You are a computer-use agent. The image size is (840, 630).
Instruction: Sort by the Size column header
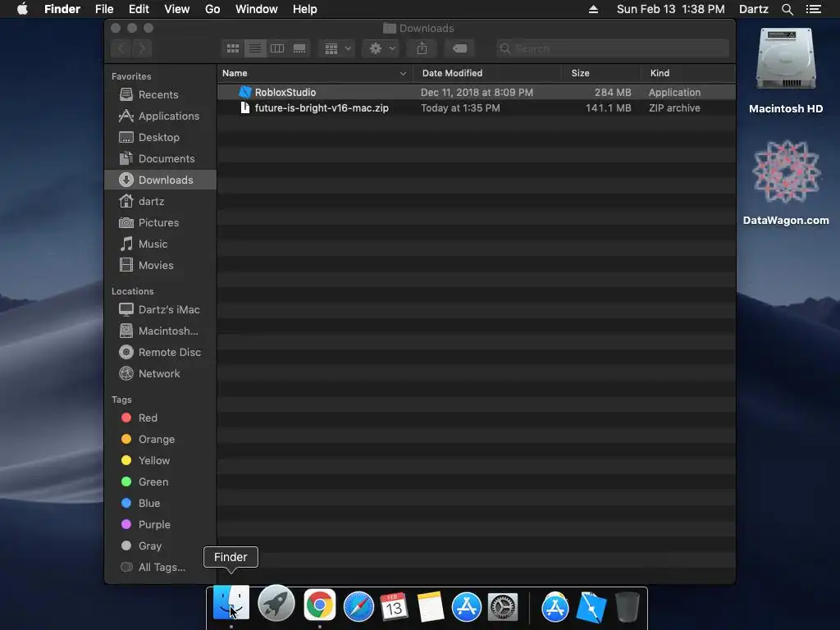click(601, 73)
